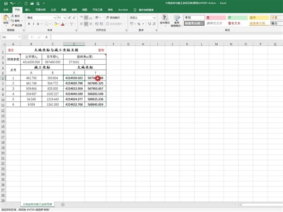
Task: Toggle Align Left in alignment group
Action: 82,24
